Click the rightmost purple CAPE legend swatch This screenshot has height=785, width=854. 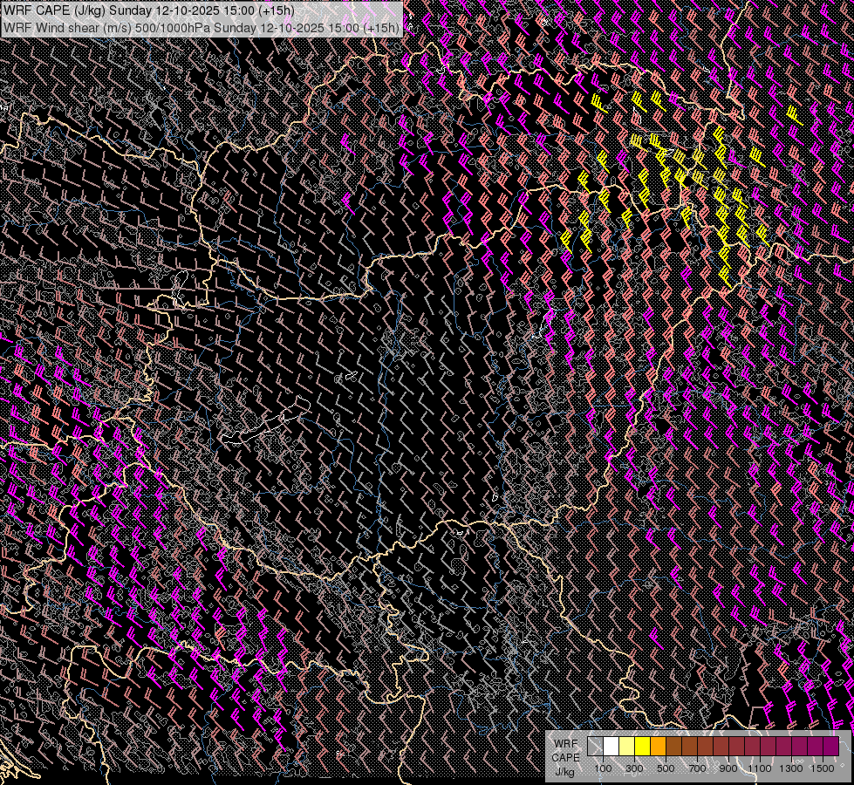pos(830,747)
